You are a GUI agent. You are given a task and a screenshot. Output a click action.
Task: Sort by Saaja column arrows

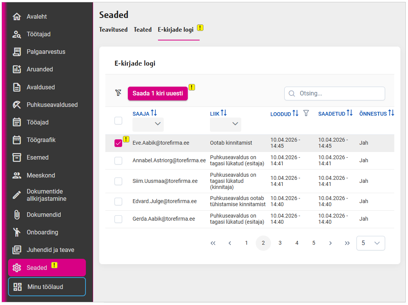(x=154, y=113)
